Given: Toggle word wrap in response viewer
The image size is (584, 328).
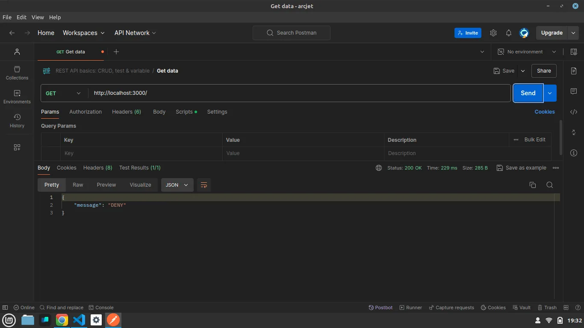Looking at the screenshot, I should click(x=204, y=185).
